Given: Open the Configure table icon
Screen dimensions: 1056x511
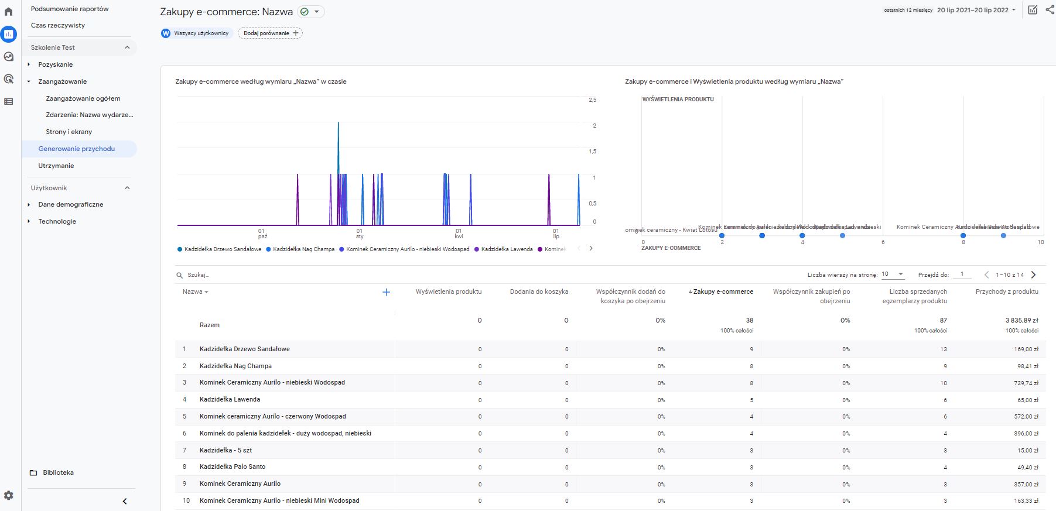Looking at the screenshot, I should [8, 102].
